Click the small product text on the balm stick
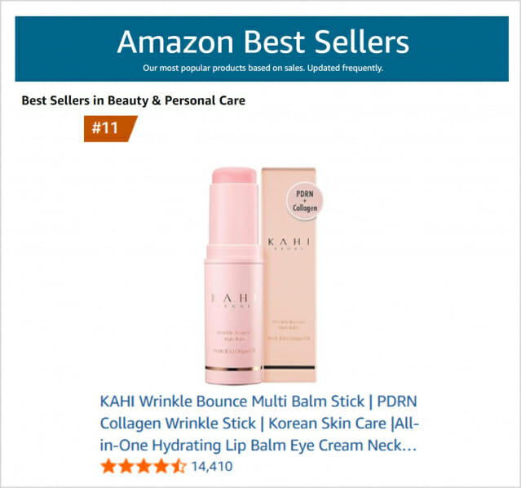Viewport: 521px width, 488px height. point(232,336)
